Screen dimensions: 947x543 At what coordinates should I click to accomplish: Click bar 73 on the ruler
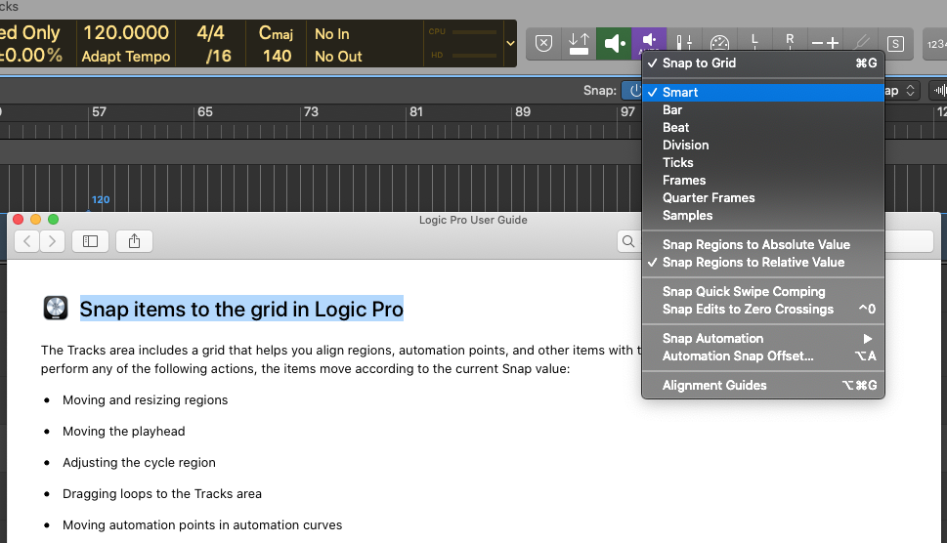click(311, 111)
